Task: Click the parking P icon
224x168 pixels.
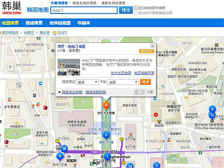Action: coord(35,95)
